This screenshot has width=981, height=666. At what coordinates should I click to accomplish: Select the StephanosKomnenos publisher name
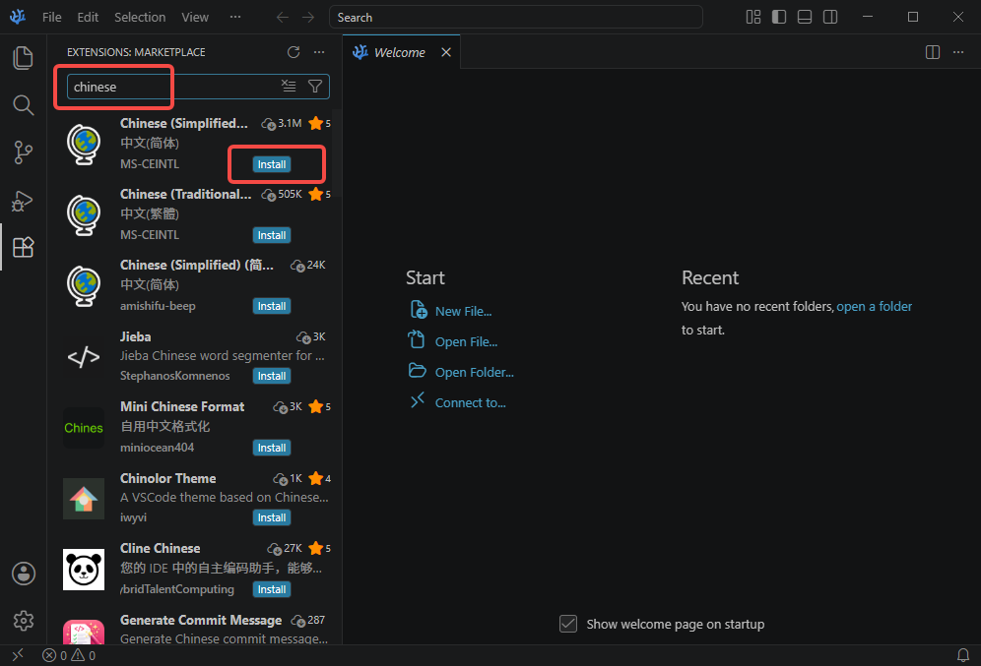tap(175, 376)
